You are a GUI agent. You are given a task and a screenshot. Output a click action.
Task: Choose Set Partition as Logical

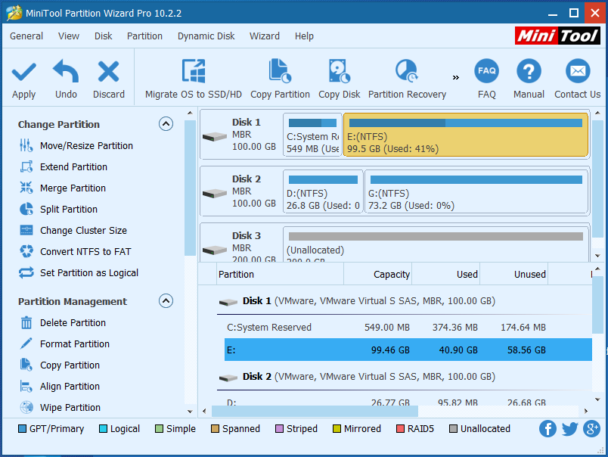coord(79,272)
